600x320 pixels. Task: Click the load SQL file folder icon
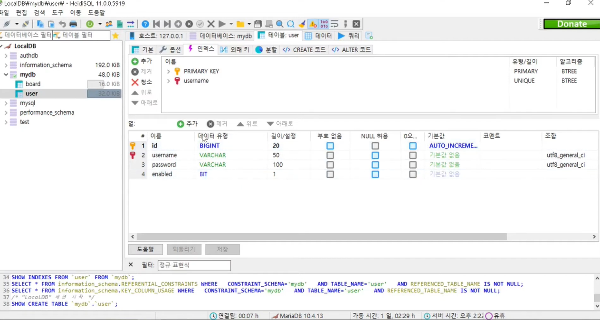(x=240, y=24)
